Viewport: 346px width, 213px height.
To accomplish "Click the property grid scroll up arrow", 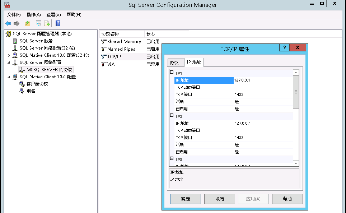I will click(x=296, y=73).
